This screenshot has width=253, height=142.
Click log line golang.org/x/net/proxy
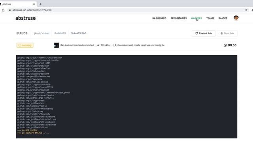30,111
